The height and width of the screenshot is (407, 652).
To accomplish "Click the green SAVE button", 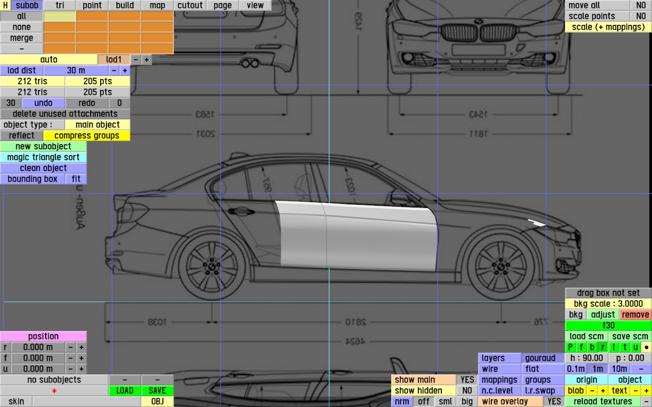I will pyautogui.click(x=158, y=391).
